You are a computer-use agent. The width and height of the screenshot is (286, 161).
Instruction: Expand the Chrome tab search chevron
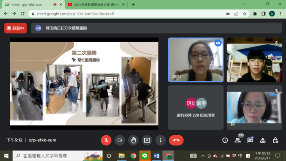point(244,4)
